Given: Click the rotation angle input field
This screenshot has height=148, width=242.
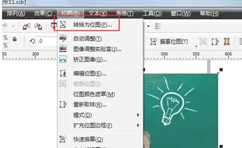Looking at the screenshot, I should [x=47, y=41].
